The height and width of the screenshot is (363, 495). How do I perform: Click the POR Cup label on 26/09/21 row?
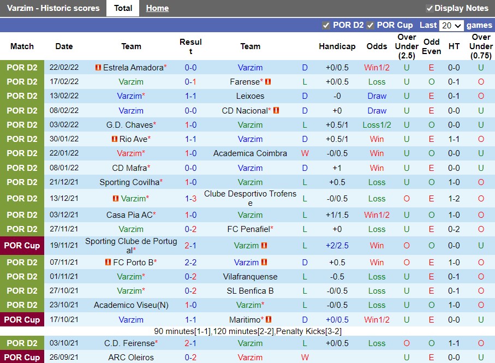click(22, 357)
